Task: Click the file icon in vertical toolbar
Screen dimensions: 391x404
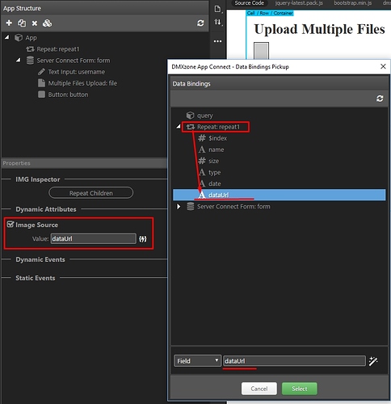Action: (217, 9)
